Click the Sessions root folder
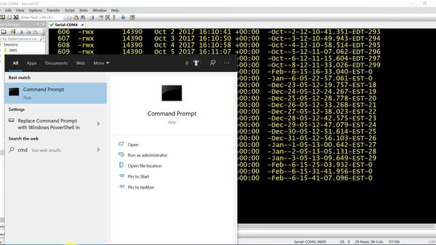 (11, 44)
